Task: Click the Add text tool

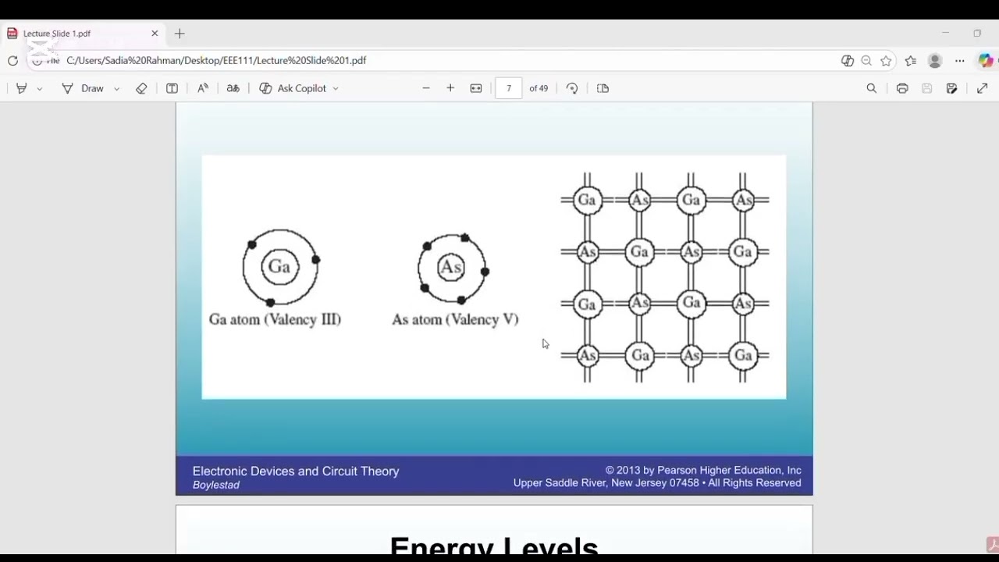Action: (172, 88)
